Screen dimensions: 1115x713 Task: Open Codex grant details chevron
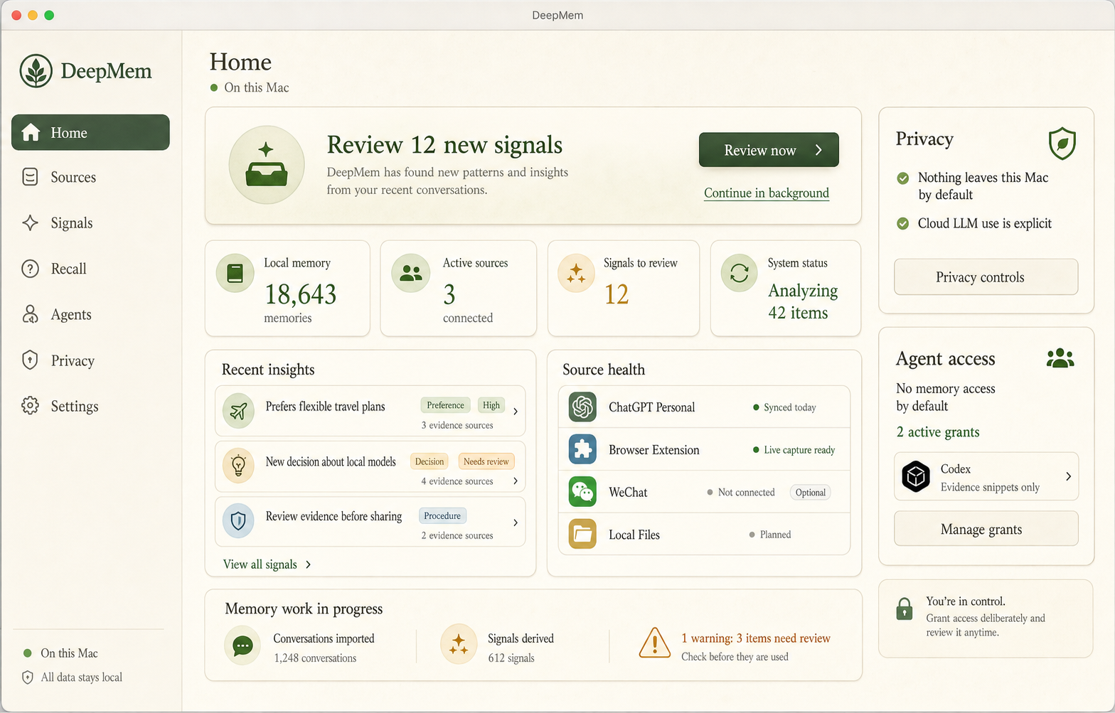1068,476
